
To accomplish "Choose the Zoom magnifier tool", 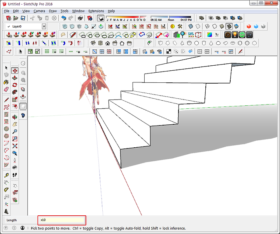I will (x=15, y=131).
